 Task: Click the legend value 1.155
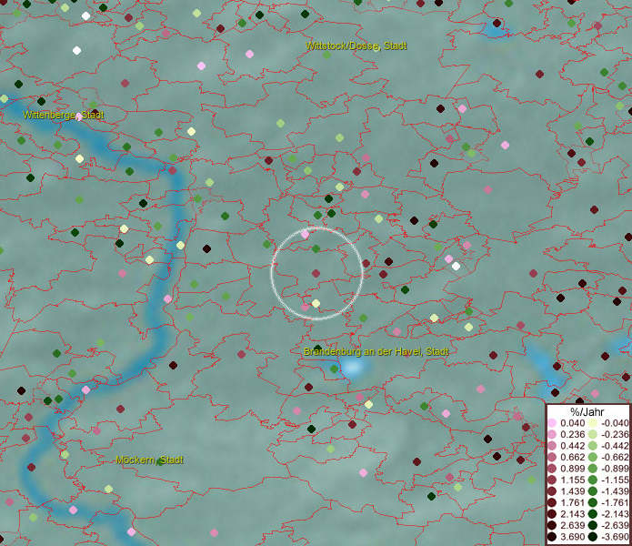pyautogui.click(x=572, y=480)
